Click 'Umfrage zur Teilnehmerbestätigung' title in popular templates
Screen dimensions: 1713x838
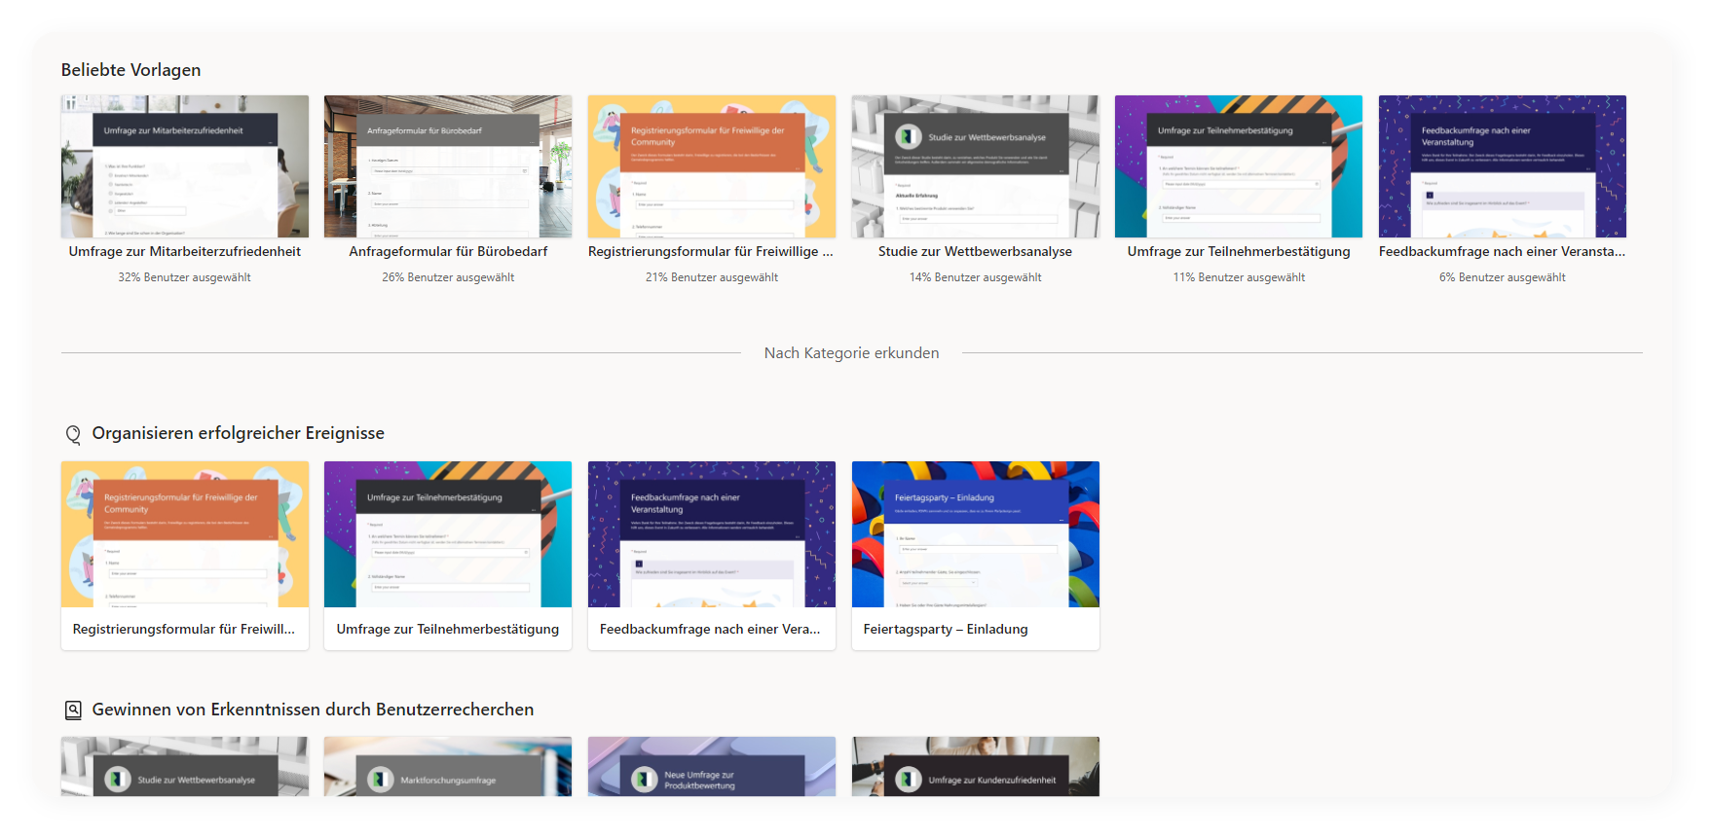[1238, 252]
